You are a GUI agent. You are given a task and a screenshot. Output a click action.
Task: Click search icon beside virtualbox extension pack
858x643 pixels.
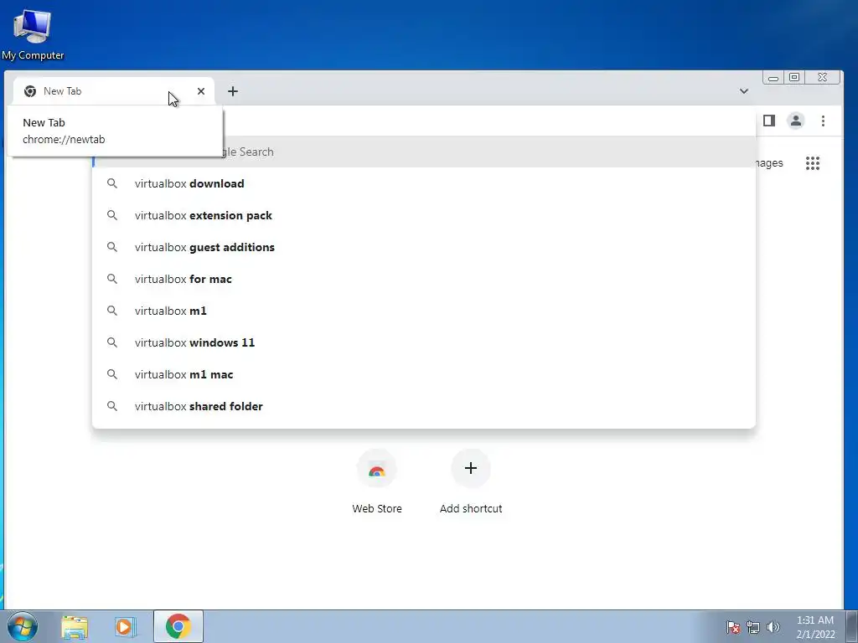pos(112,215)
